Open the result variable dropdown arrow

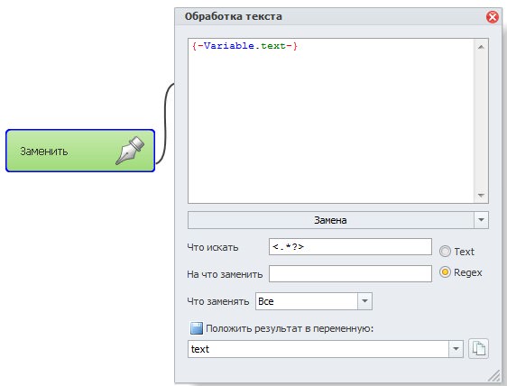pos(456,349)
